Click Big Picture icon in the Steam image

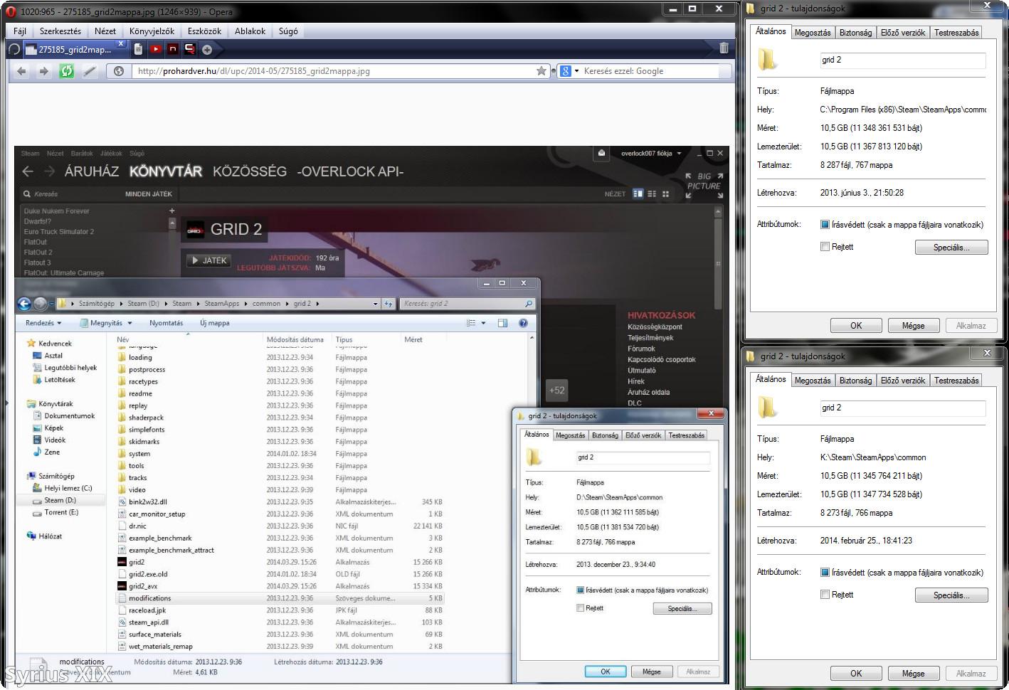pyautogui.click(x=704, y=185)
